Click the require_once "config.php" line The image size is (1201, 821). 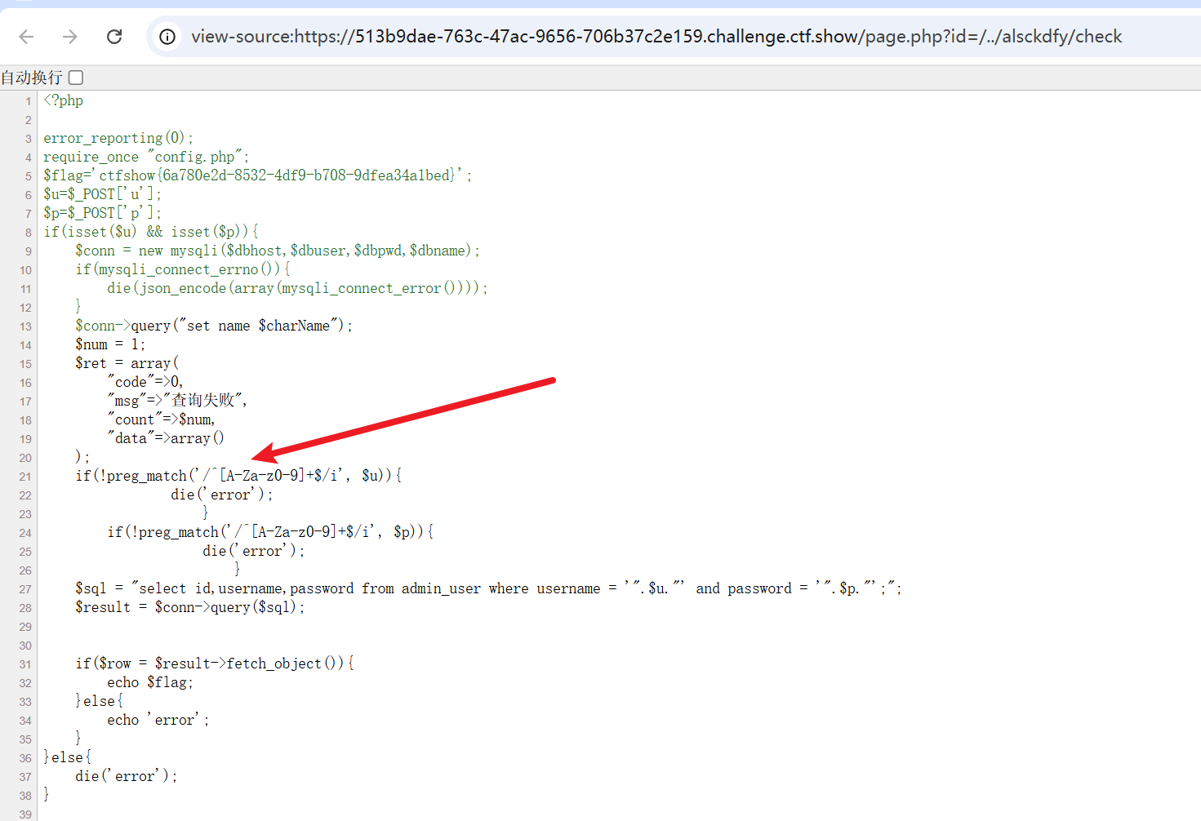click(x=146, y=157)
